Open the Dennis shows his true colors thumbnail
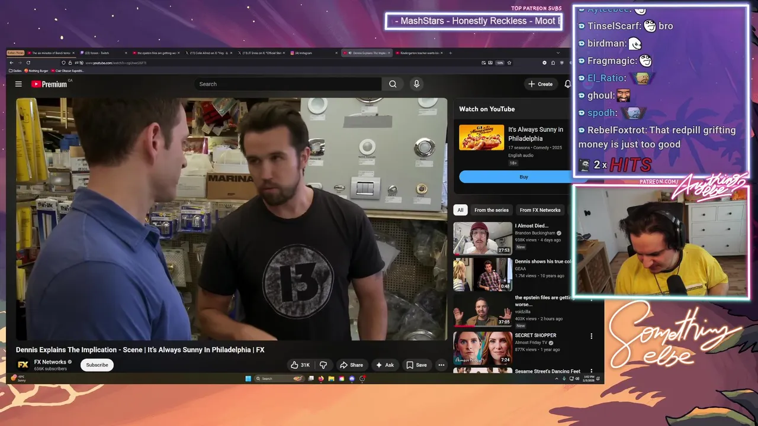 pos(483,275)
